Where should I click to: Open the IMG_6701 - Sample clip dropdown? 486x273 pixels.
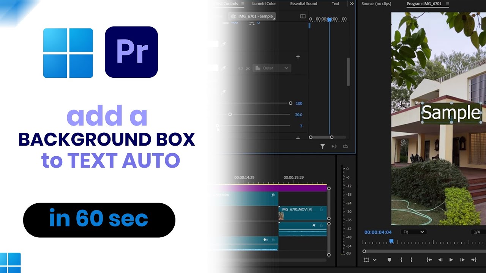click(251, 16)
